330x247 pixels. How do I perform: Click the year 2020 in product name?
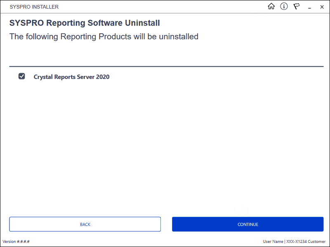pos(103,77)
